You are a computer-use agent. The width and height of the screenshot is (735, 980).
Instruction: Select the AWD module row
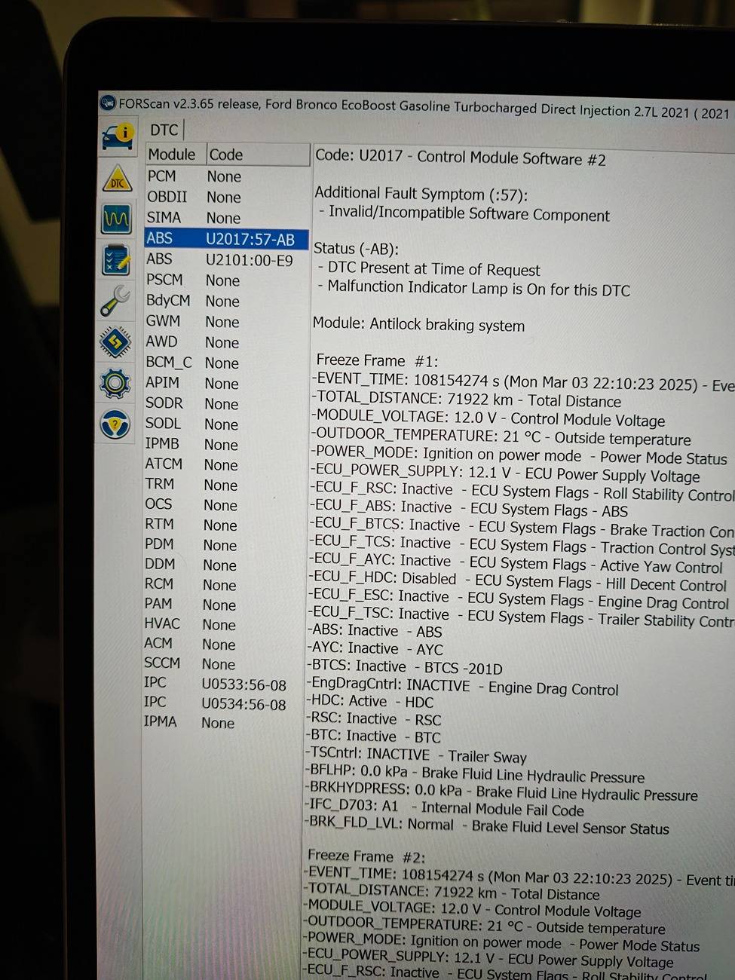point(226,342)
